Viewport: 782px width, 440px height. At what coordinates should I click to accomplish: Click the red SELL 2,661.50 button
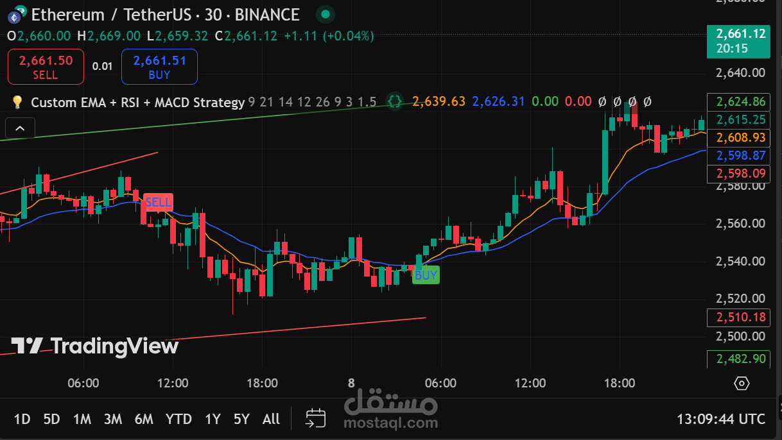click(46, 67)
